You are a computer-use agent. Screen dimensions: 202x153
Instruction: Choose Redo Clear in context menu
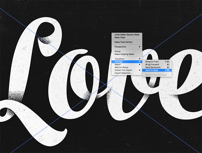click(x=127, y=37)
